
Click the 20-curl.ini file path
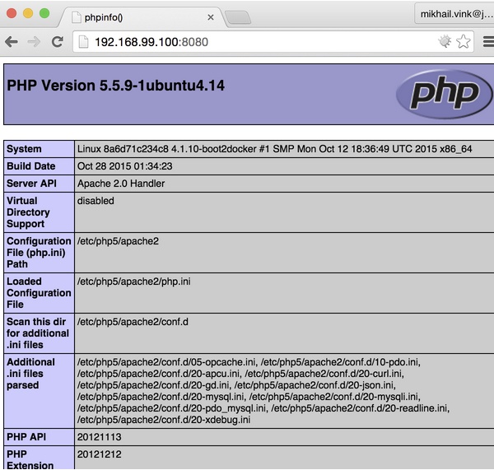324,374
